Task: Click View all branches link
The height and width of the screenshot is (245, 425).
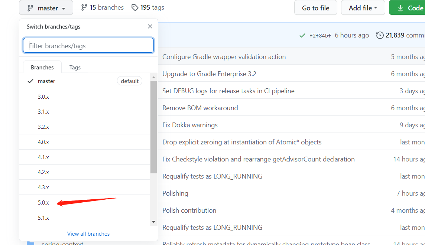Action: [88, 233]
